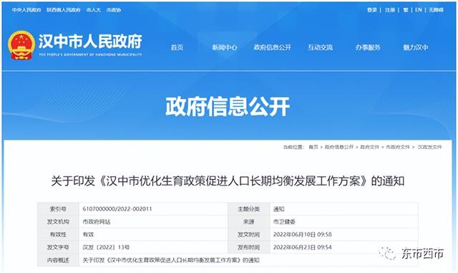Image resolution: width=458 pixels, height=273 pixels.
Task: Open the 无障碍 accessibility link
Action: (x=436, y=10)
